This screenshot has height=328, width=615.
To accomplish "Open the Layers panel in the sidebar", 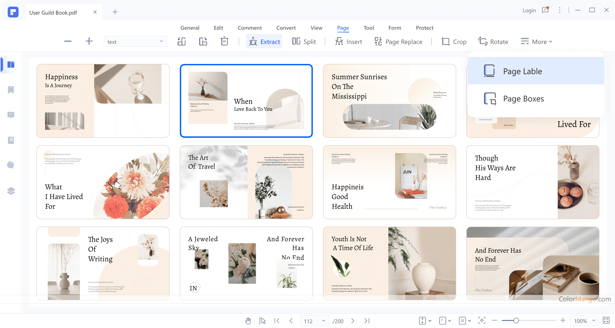I will point(11,191).
